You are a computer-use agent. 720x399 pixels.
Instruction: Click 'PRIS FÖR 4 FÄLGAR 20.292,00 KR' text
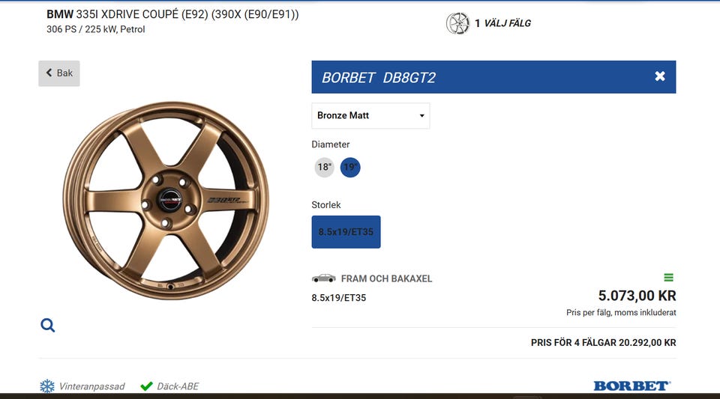(603, 343)
